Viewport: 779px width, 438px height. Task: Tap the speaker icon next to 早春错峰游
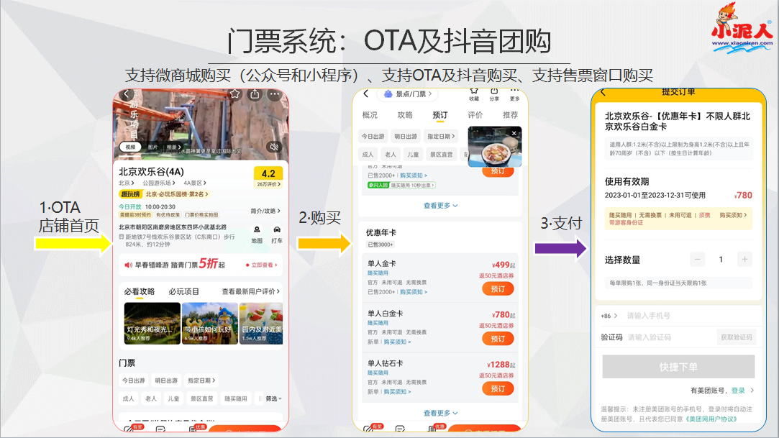(127, 264)
